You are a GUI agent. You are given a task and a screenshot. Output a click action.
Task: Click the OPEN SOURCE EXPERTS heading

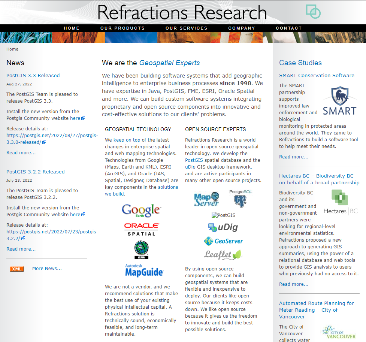click(x=215, y=129)
